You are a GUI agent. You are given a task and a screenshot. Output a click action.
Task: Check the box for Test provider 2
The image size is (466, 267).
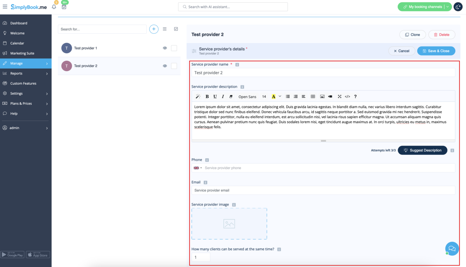(174, 66)
